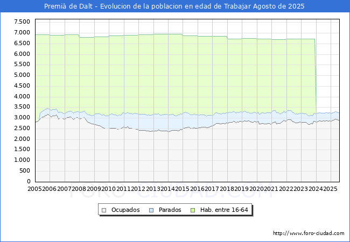Click the 7.000 y-axis label
350x242 pixels.
[x=22, y=32]
